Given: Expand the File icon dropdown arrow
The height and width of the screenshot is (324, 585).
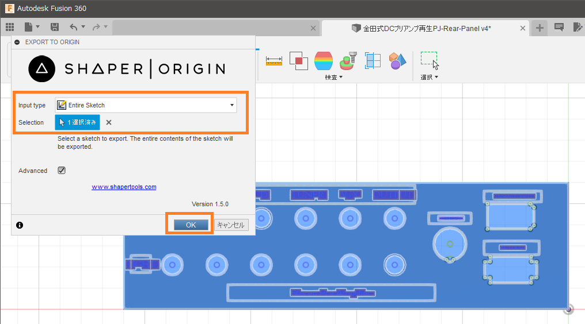Looking at the screenshot, I should [x=37, y=27].
